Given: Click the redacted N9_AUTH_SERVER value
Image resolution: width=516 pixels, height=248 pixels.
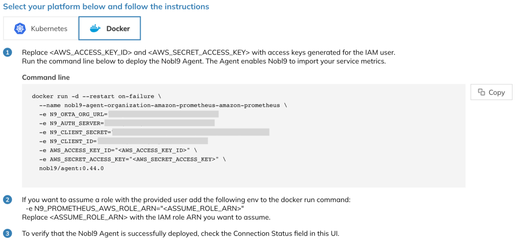Looking at the screenshot, I should (159, 123).
